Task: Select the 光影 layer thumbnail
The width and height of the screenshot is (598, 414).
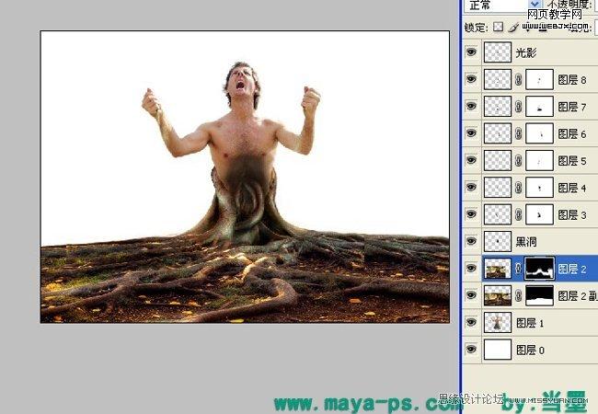Action: click(498, 52)
